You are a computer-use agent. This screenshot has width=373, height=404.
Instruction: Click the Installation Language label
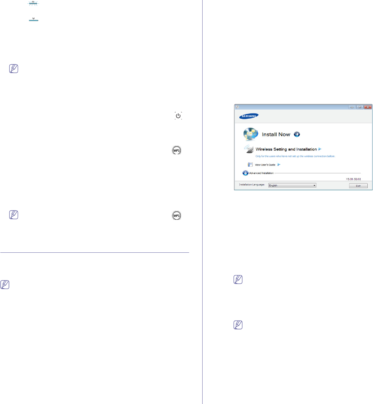[252, 185]
